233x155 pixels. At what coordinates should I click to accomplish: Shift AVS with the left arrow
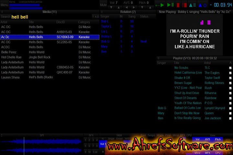point(126,7)
